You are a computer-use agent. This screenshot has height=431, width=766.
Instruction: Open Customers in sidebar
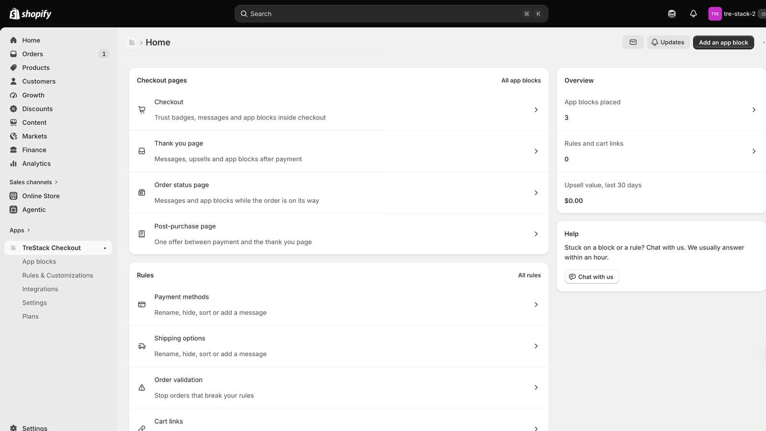tap(58, 81)
